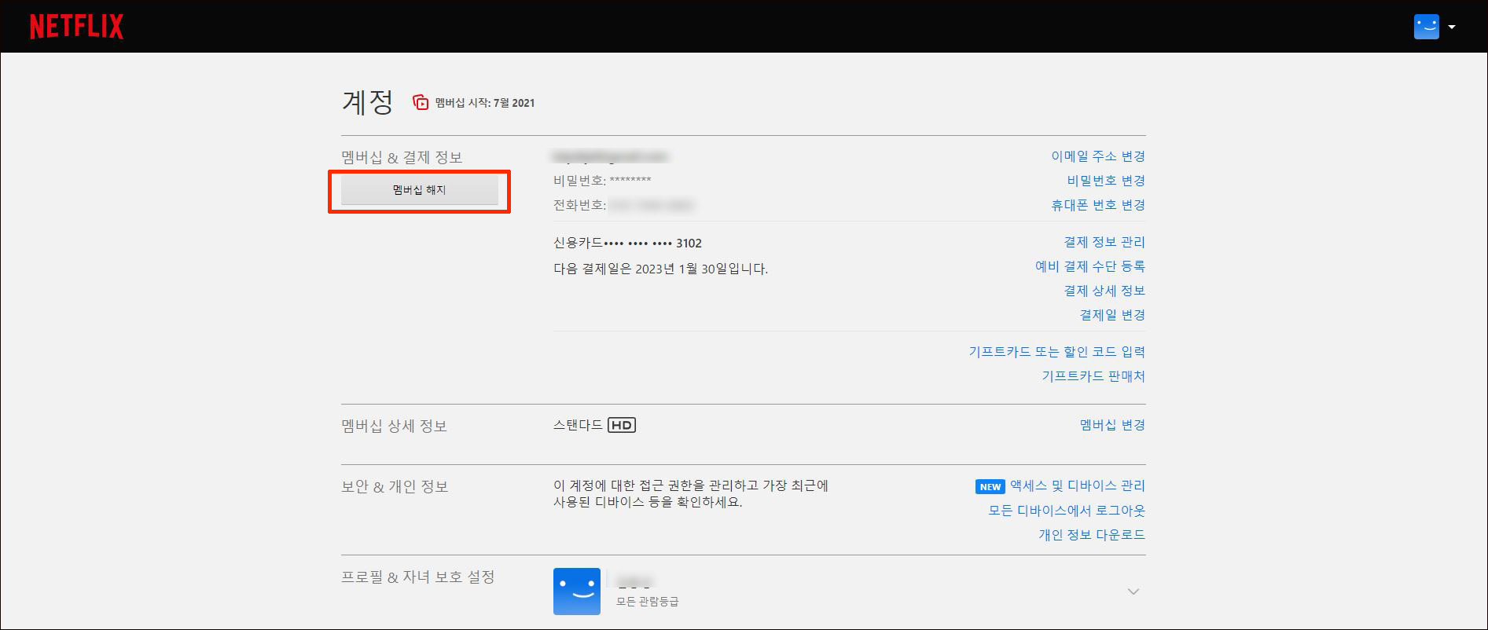The height and width of the screenshot is (630, 1488).
Task: Click the 모든 관람등급 label
Action: (x=647, y=602)
